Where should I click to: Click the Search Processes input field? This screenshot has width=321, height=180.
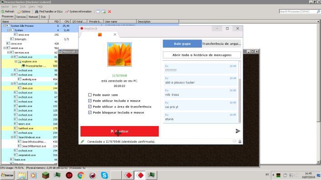[x=298, y=12]
